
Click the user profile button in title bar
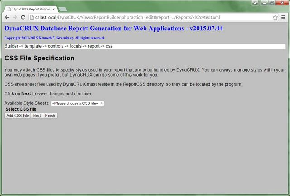255,3
